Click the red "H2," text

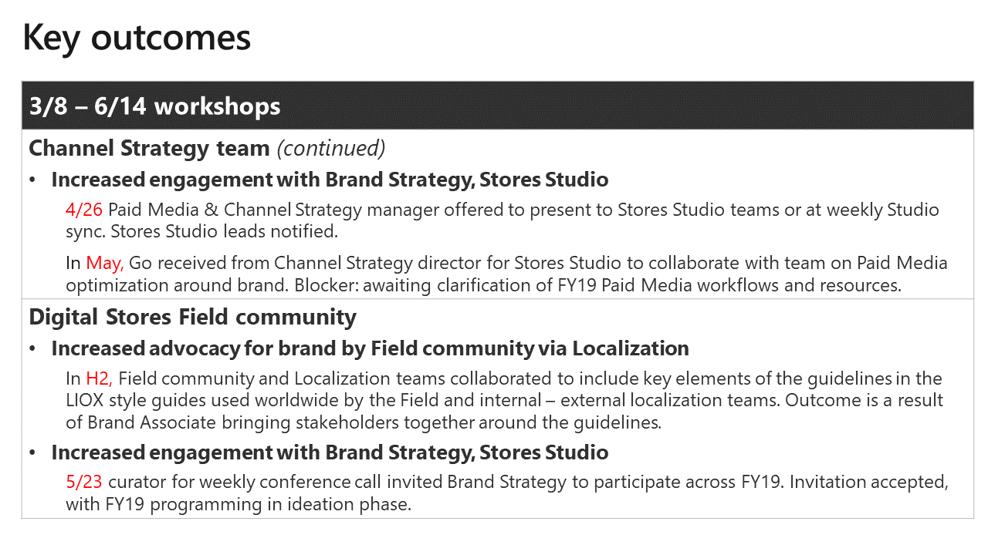point(100,378)
